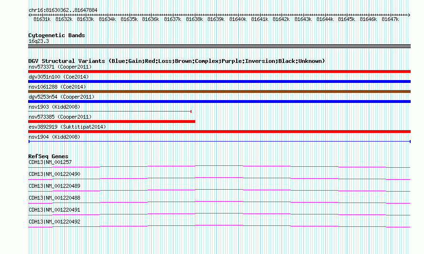Open the esv3892919 (Suktitipat2014) variant label

[67, 127]
